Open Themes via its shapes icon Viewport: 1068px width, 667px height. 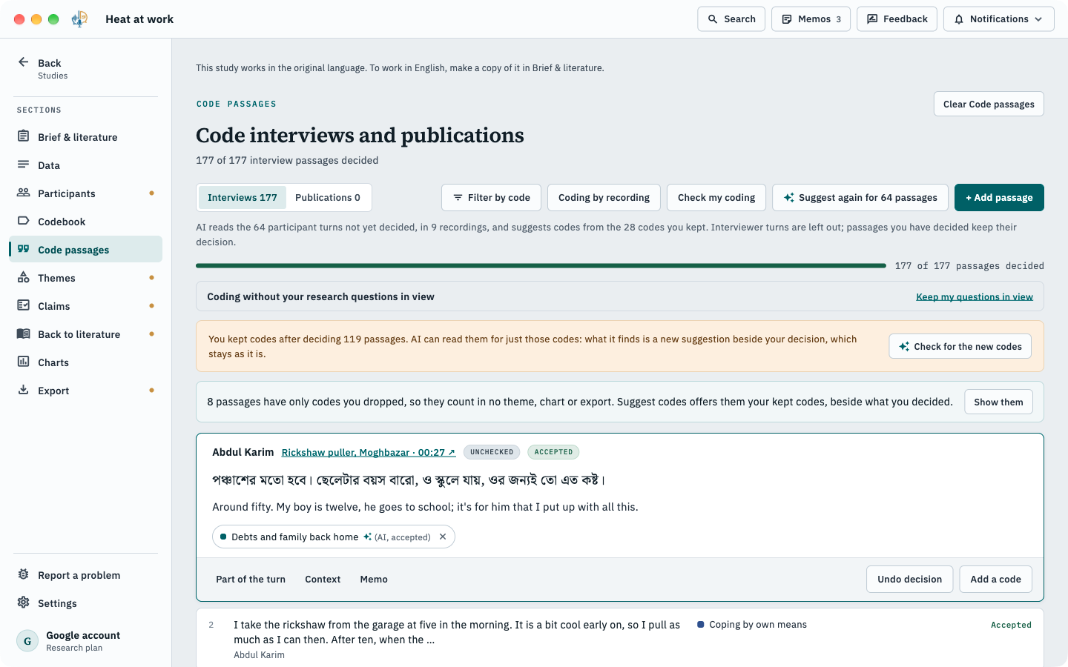pyautogui.click(x=24, y=277)
